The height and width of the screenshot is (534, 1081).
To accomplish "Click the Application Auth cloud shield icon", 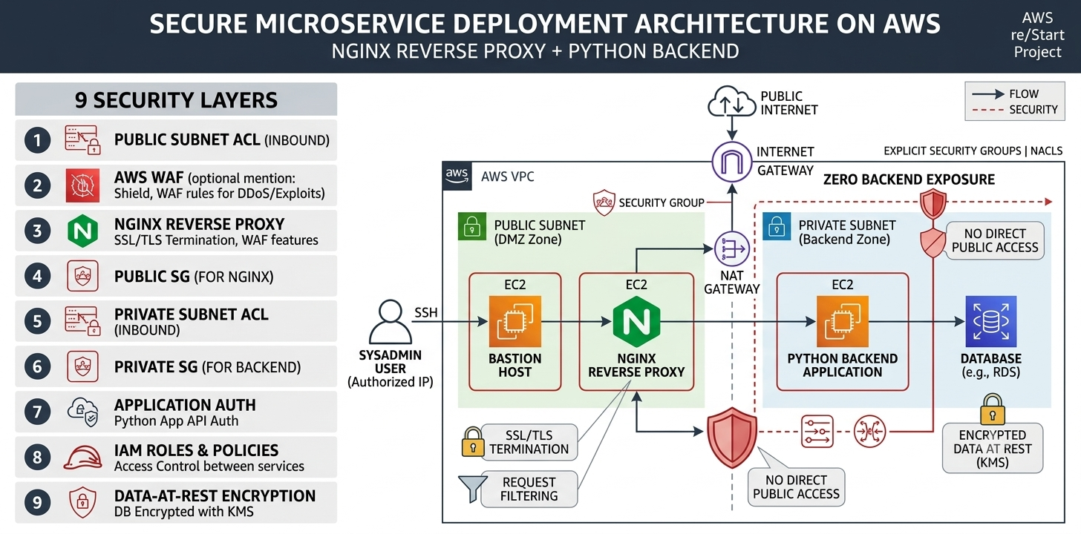I will tap(82, 412).
